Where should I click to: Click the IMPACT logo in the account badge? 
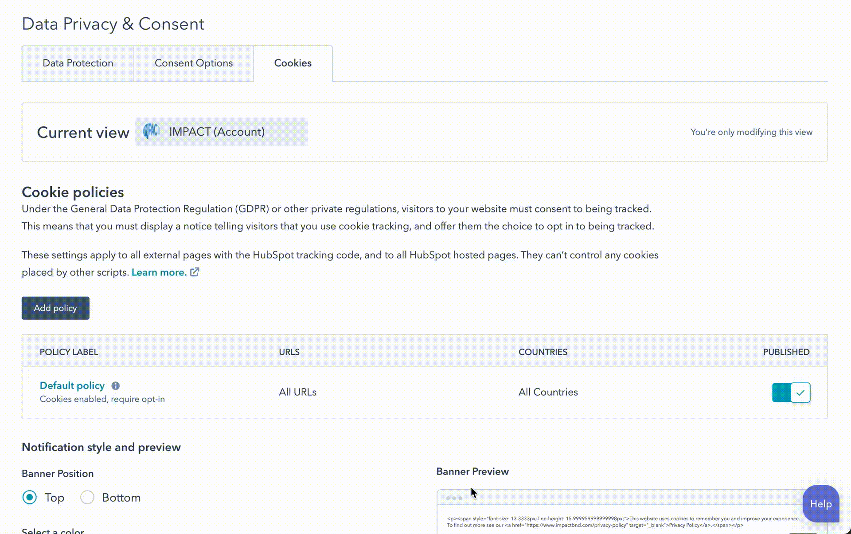coord(150,132)
